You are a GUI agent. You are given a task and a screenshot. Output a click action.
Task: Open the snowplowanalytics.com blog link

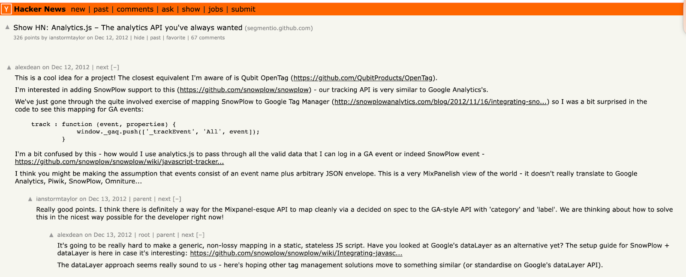(x=440, y=102)
